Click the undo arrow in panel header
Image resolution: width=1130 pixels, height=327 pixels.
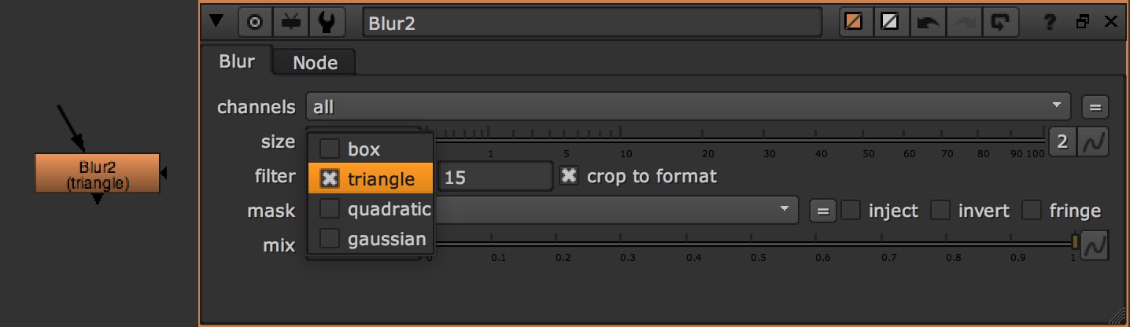click(928, 23)
